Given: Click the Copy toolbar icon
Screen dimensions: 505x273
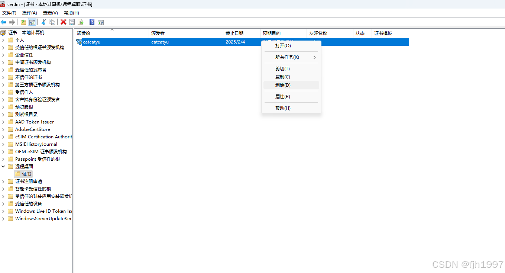Looking at the screenshot, I should point(52,22).
